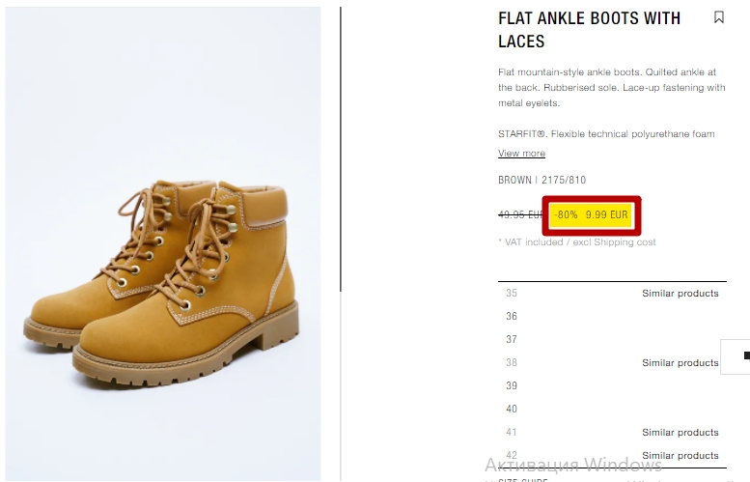The image size is (750, 482).
Task: Click the Flat Ankle Boots With Laces title
Action: (x=589, y=30)
